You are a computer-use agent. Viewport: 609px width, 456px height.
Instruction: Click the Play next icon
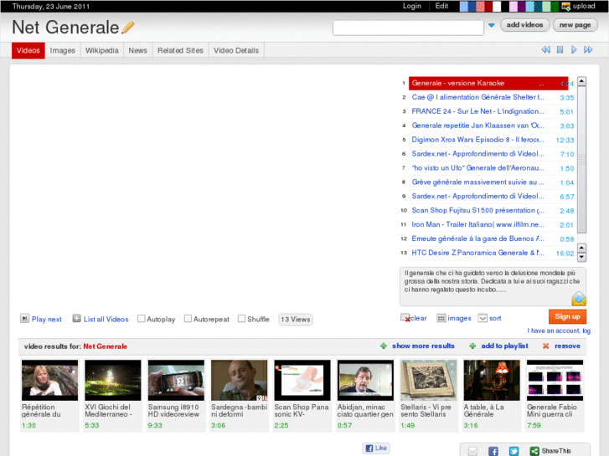24,319
